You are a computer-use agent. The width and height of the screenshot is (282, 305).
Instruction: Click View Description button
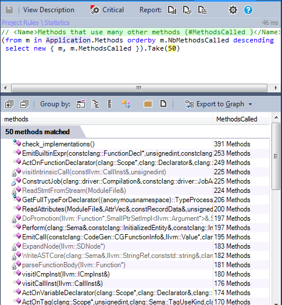pos(49,10)
